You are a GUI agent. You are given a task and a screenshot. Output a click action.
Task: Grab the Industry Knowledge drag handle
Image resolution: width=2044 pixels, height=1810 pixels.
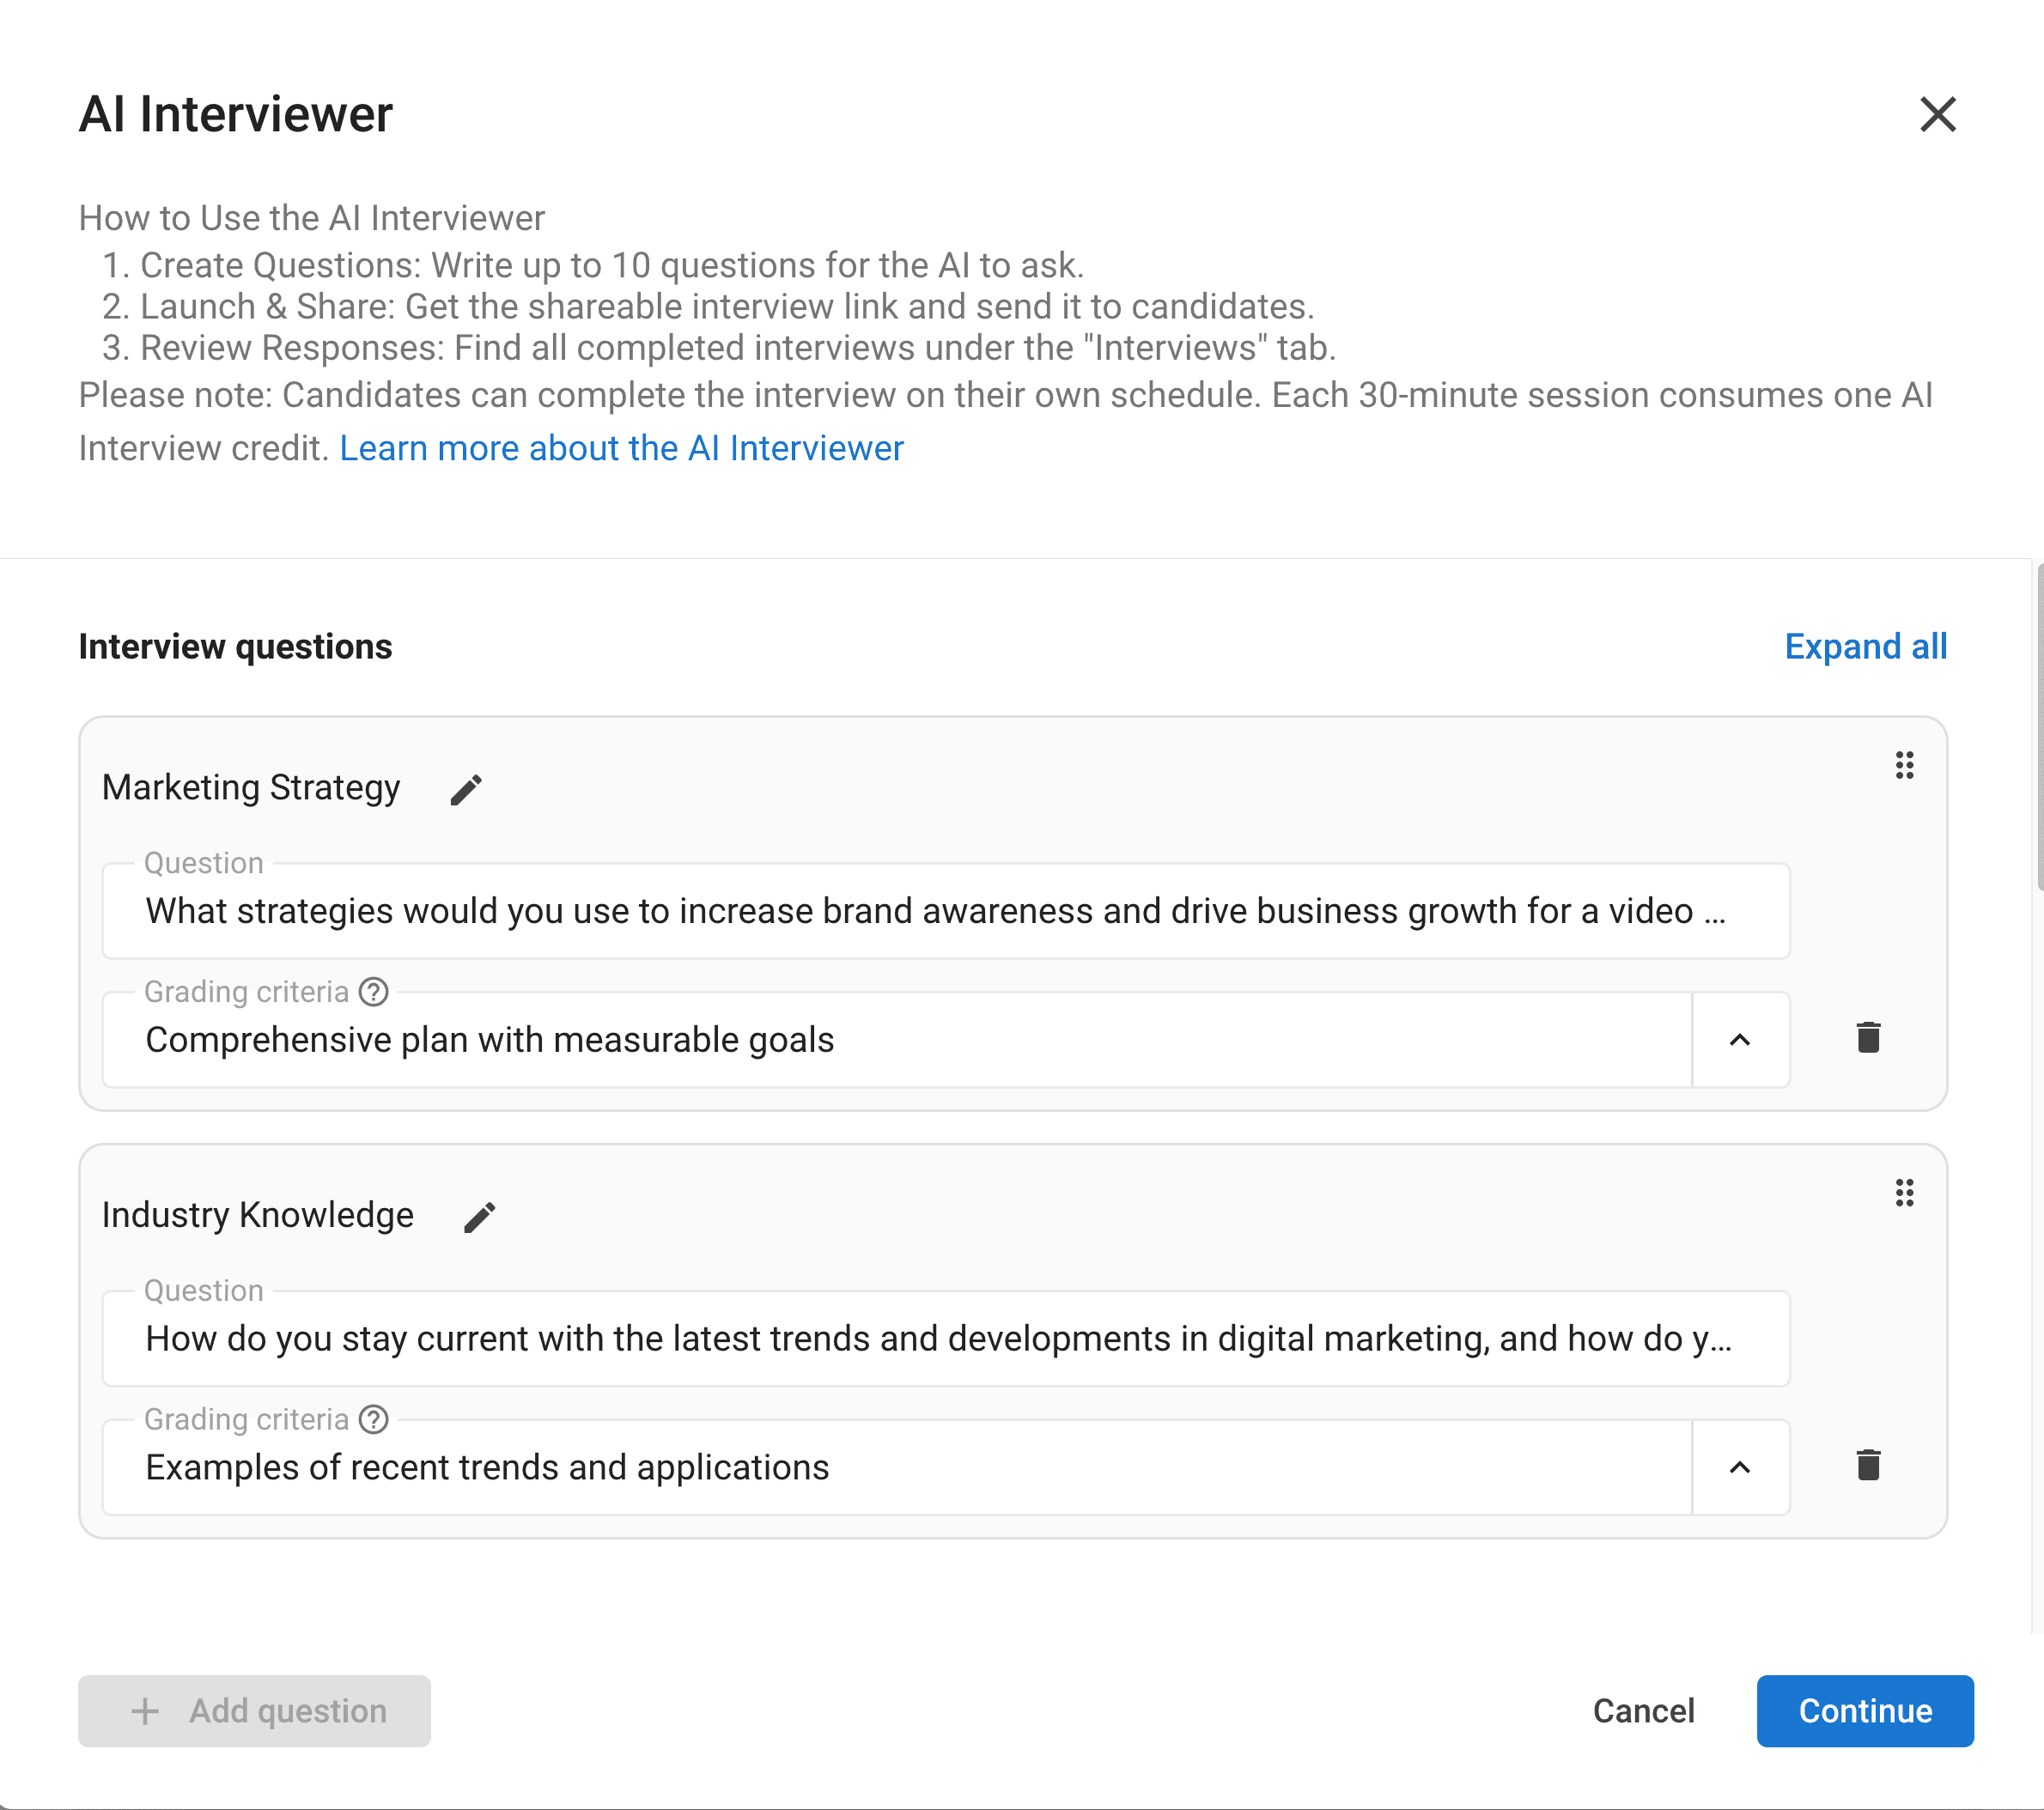[x=1904, y=1192]
